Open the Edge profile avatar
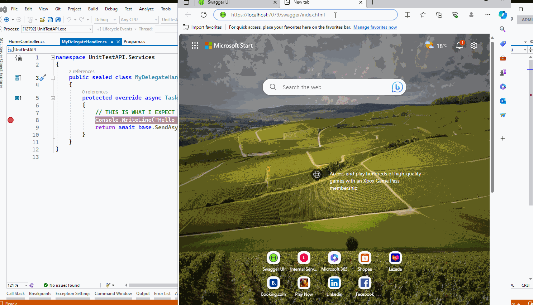533x305 pixels. (471, 15)
